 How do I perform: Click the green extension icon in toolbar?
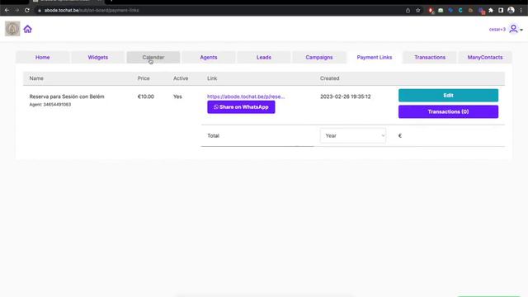tap(441, 11)
